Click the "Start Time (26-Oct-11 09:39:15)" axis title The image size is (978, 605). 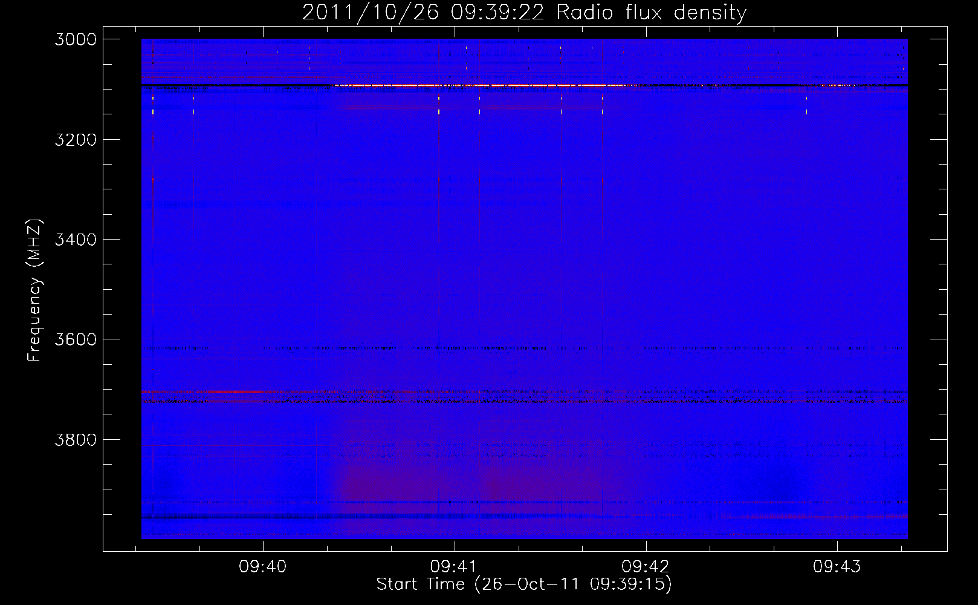pos(524,584)
